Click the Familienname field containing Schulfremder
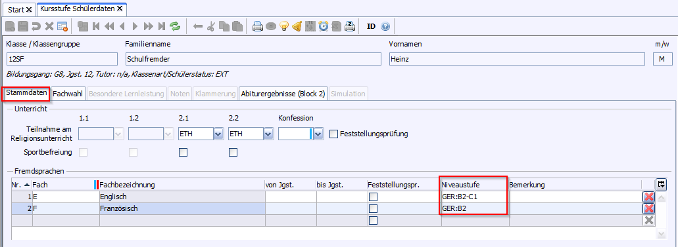 pyautogui.click(x=253, y=59)
